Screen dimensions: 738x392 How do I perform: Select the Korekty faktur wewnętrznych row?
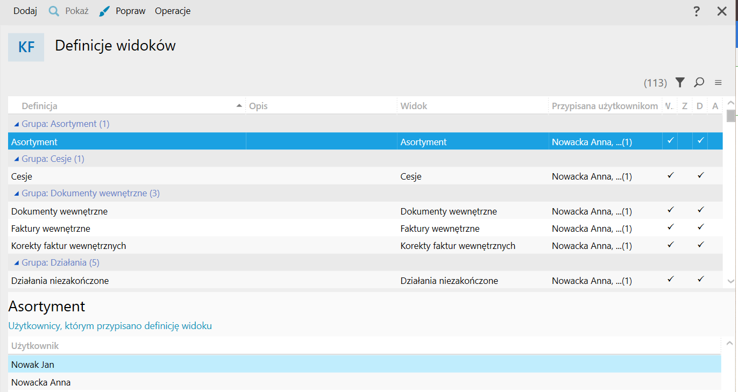click(69, 246)
